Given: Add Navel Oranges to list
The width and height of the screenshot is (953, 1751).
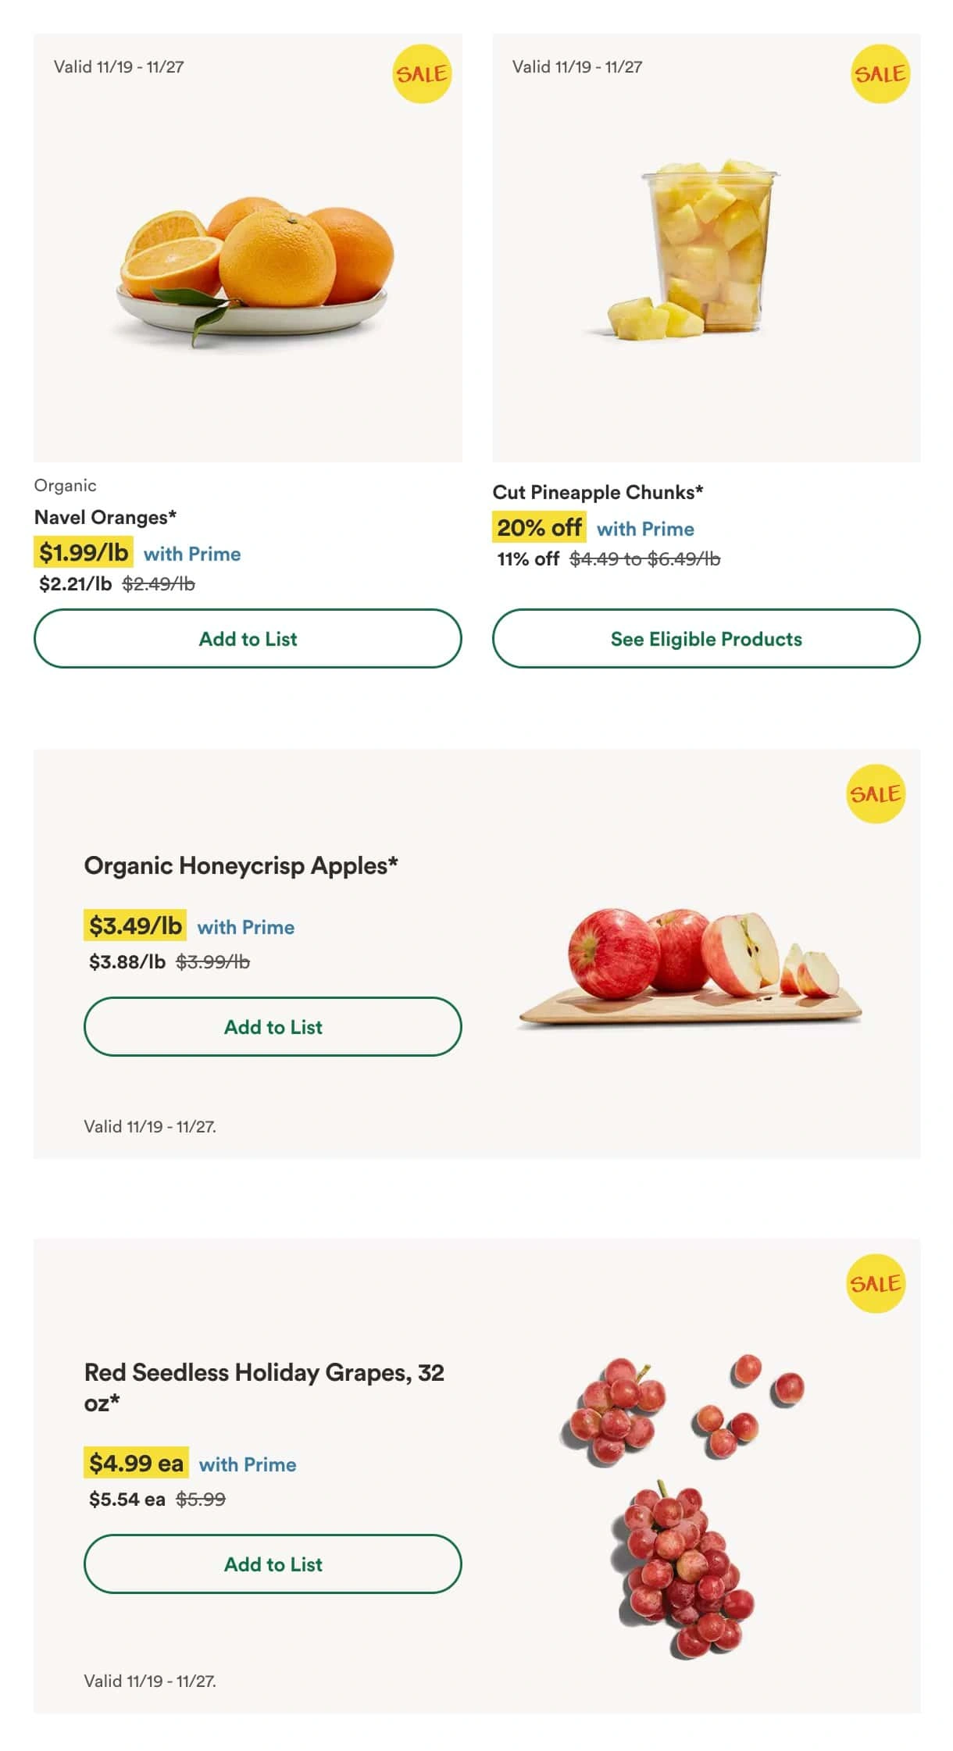Looking at the screenshot, I should 248,639.
